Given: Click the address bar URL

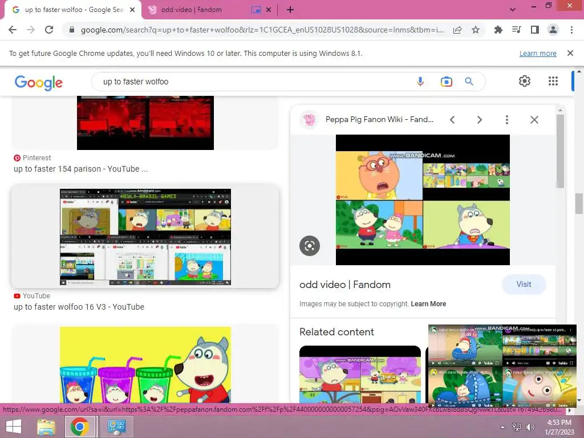Looking at the screenshot, I should pos(262,30).
